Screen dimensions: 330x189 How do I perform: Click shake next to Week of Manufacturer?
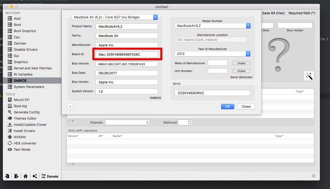click(241, 63)
